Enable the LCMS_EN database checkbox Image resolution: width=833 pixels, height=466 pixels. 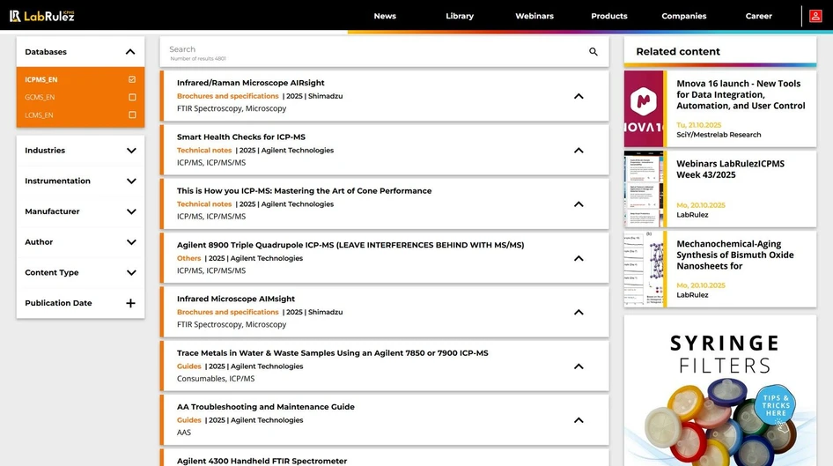[132, 115]
